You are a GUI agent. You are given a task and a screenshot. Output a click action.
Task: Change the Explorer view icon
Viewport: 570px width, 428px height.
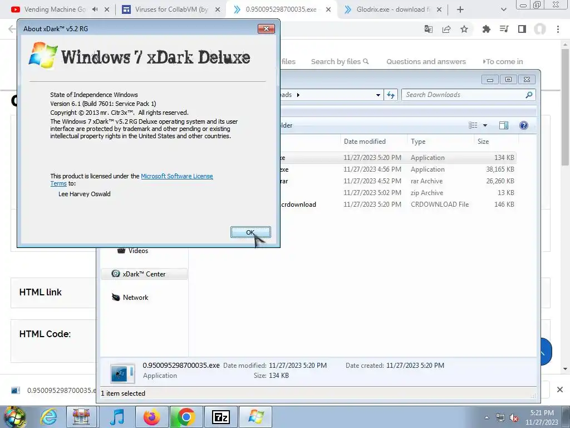[473, 125]
